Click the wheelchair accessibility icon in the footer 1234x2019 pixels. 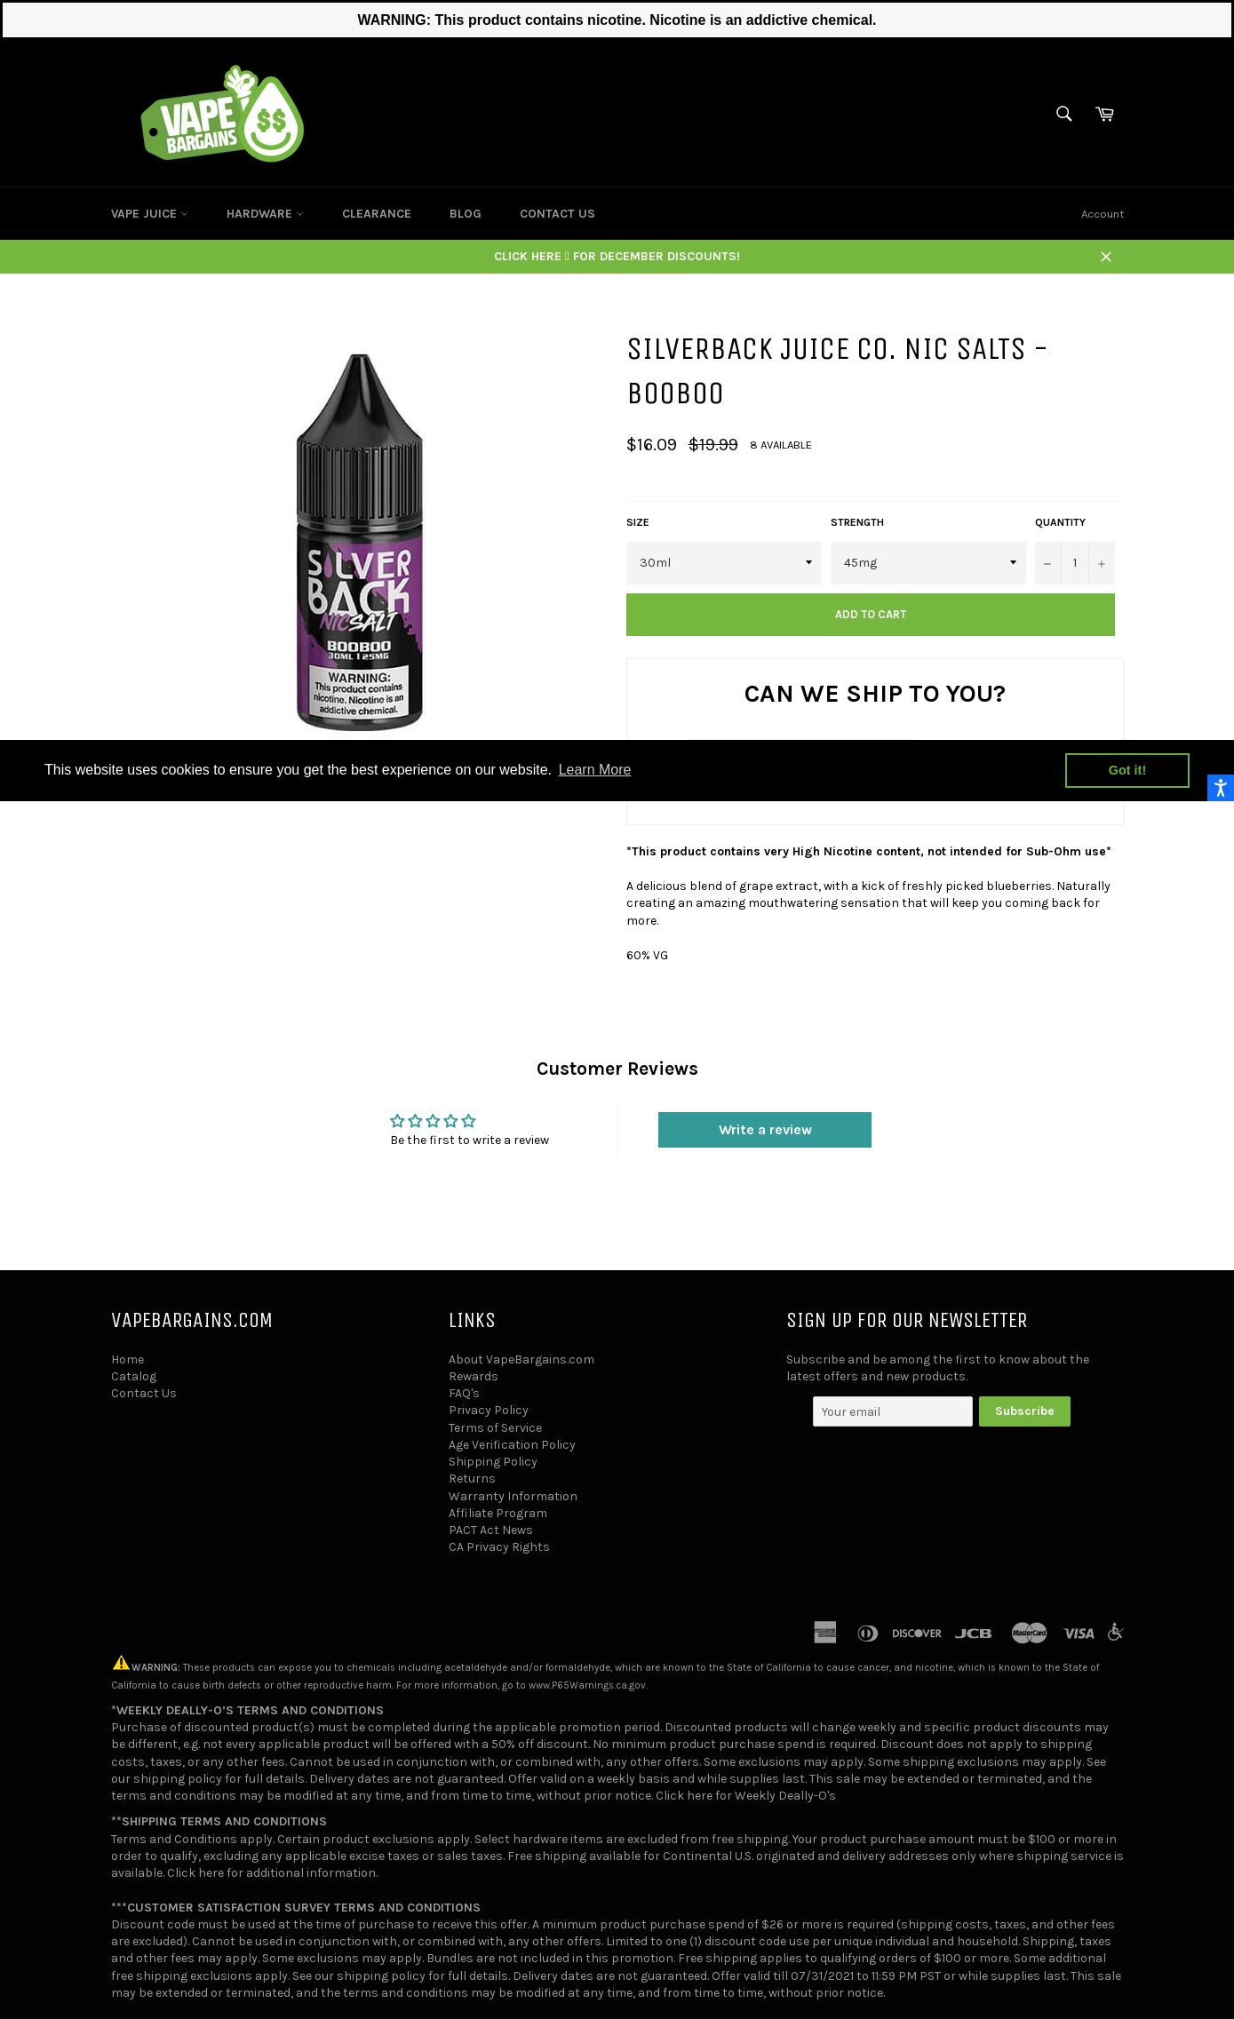[x=1116, y=1632]
